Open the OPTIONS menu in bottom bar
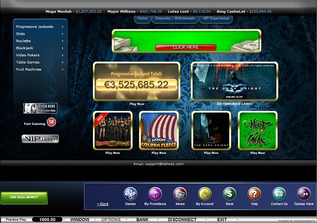This screenshot has width=317, height=223. [x=111, y=219]
